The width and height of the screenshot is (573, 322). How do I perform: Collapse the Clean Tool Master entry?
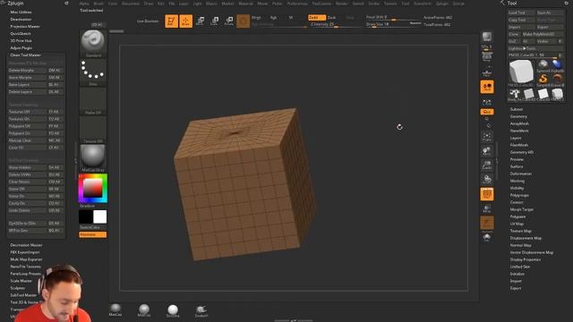tap(25, 55)
